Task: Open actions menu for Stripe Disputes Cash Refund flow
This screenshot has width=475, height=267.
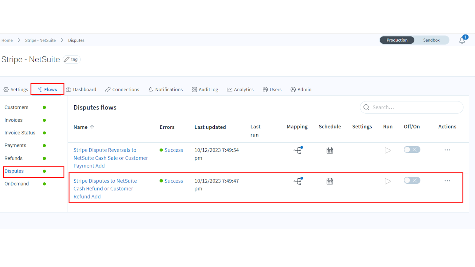Action: (447, 181)
